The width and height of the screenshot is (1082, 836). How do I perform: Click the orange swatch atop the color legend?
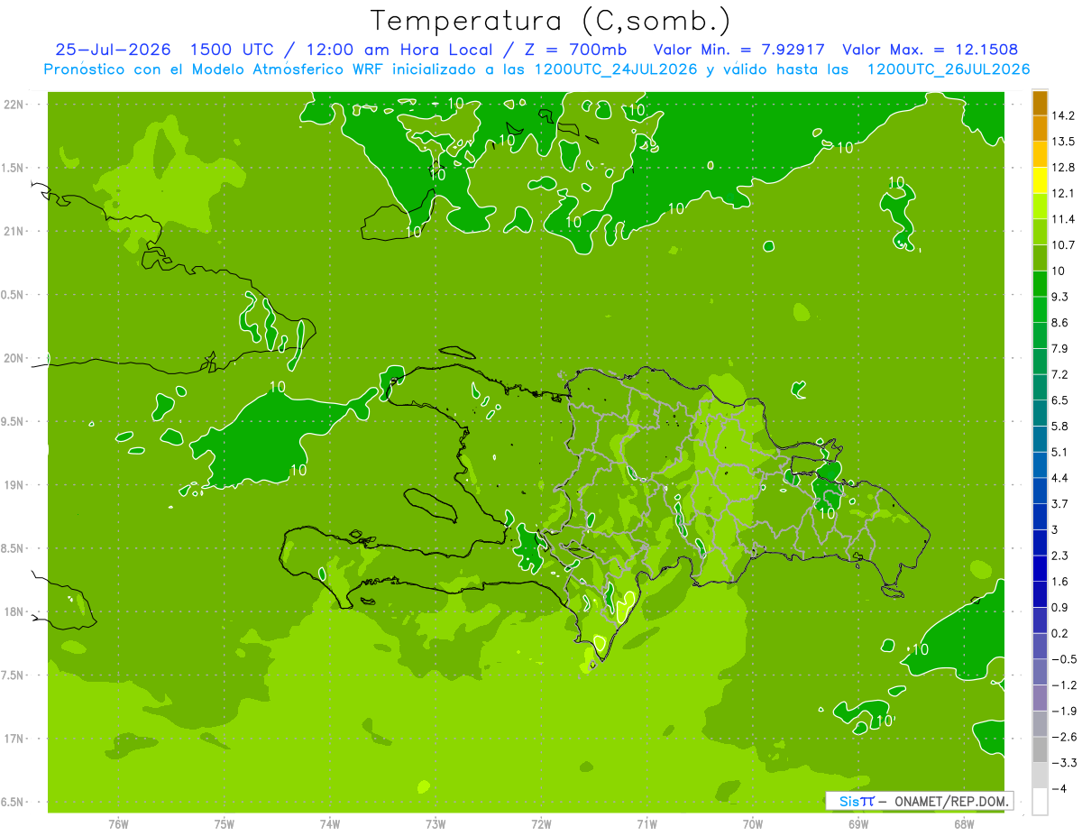[x=1040, y=103]
